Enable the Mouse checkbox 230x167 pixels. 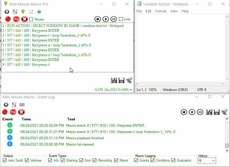pyautogui.click(x=31, y=19)
